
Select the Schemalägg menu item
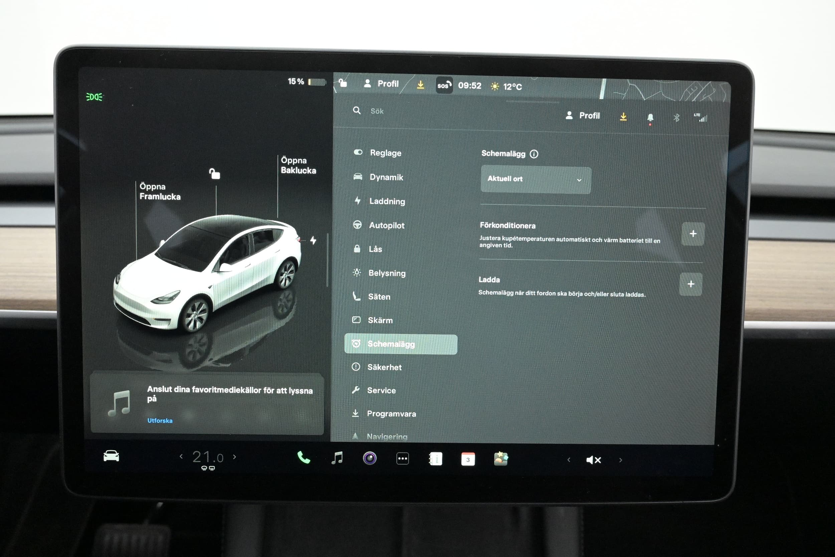(401, 344)
